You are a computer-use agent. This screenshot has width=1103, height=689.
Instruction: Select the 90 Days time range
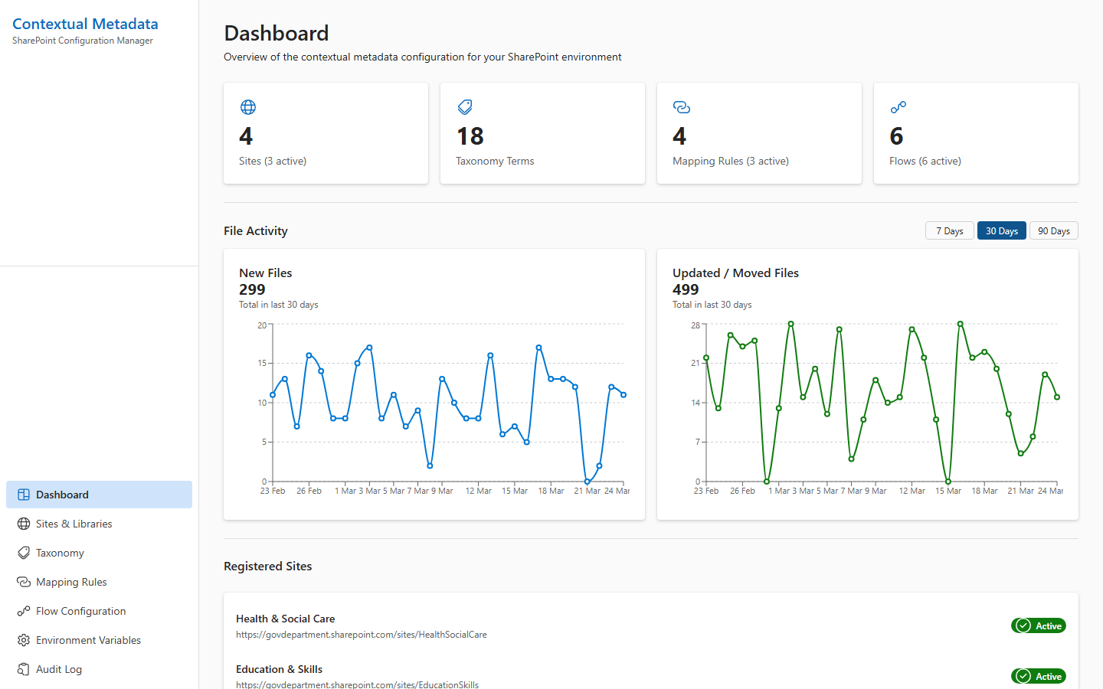[1053, 230]
